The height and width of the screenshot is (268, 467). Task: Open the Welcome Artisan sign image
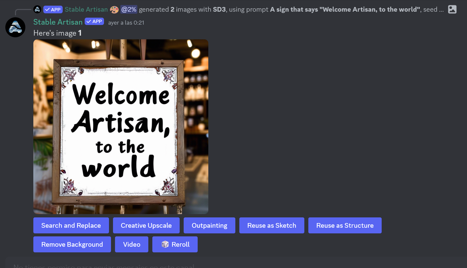tap(121, 127)
